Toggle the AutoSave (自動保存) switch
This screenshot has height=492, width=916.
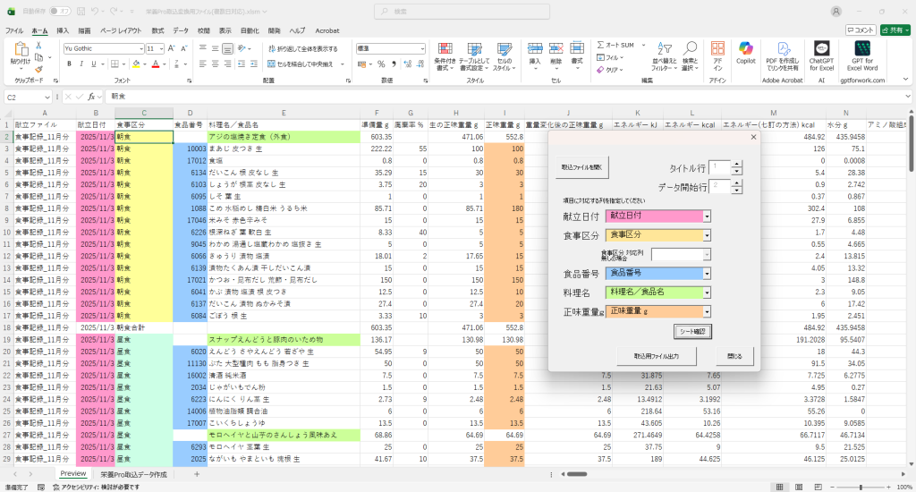pyautogui.click(x=62, y=11)
